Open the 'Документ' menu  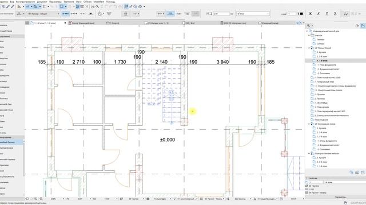[42, 2]
